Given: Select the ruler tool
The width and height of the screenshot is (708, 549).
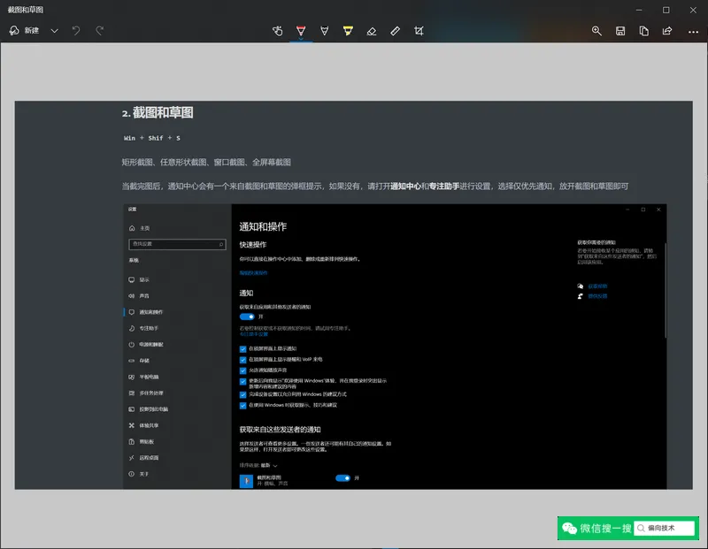Looking at the screenshot, I should (395, 31).
